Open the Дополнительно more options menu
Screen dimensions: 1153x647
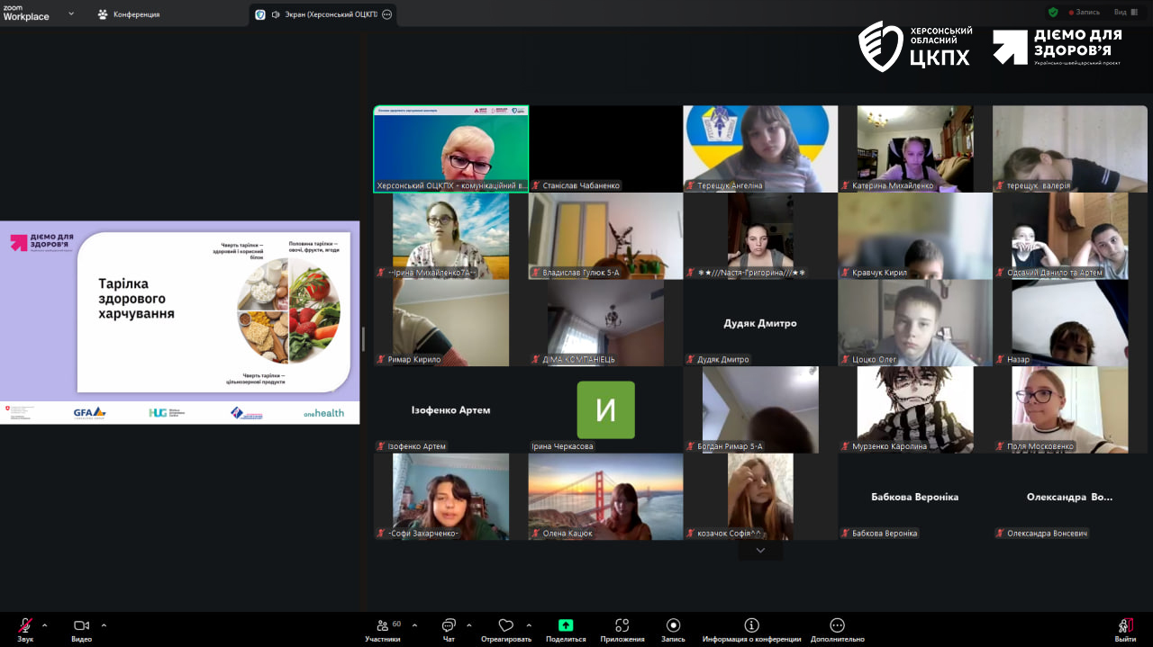click(x=837, y=626)
